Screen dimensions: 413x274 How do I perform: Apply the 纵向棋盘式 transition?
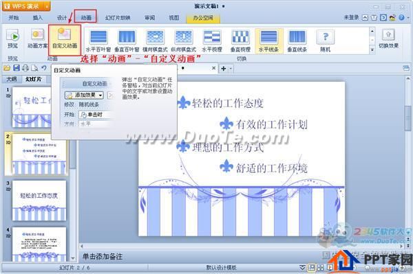184,41
